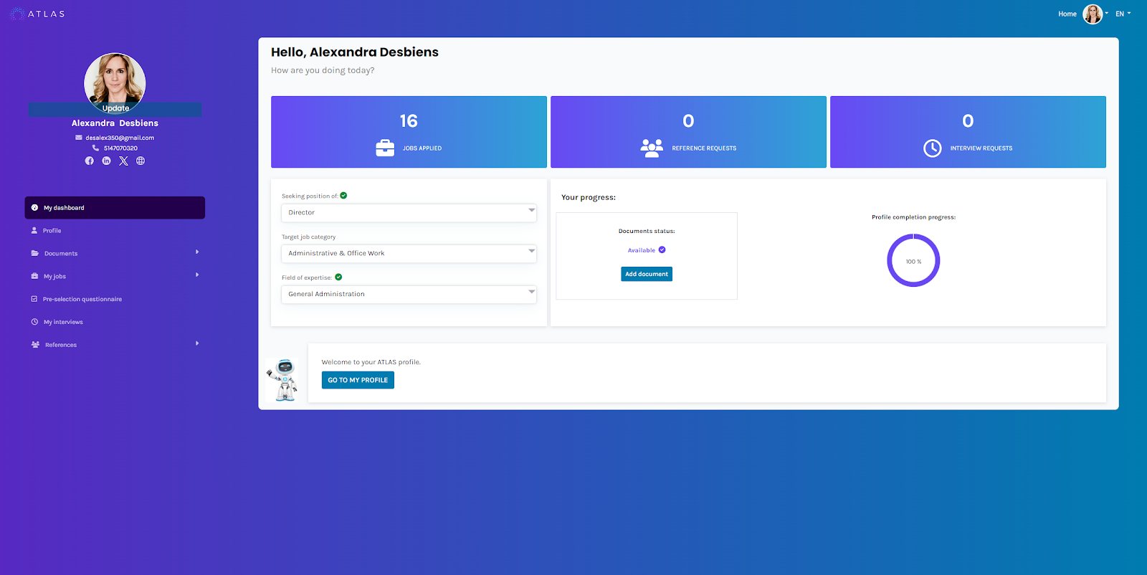
Task: Click the Available documents status link
Action: tap(642, 250)
